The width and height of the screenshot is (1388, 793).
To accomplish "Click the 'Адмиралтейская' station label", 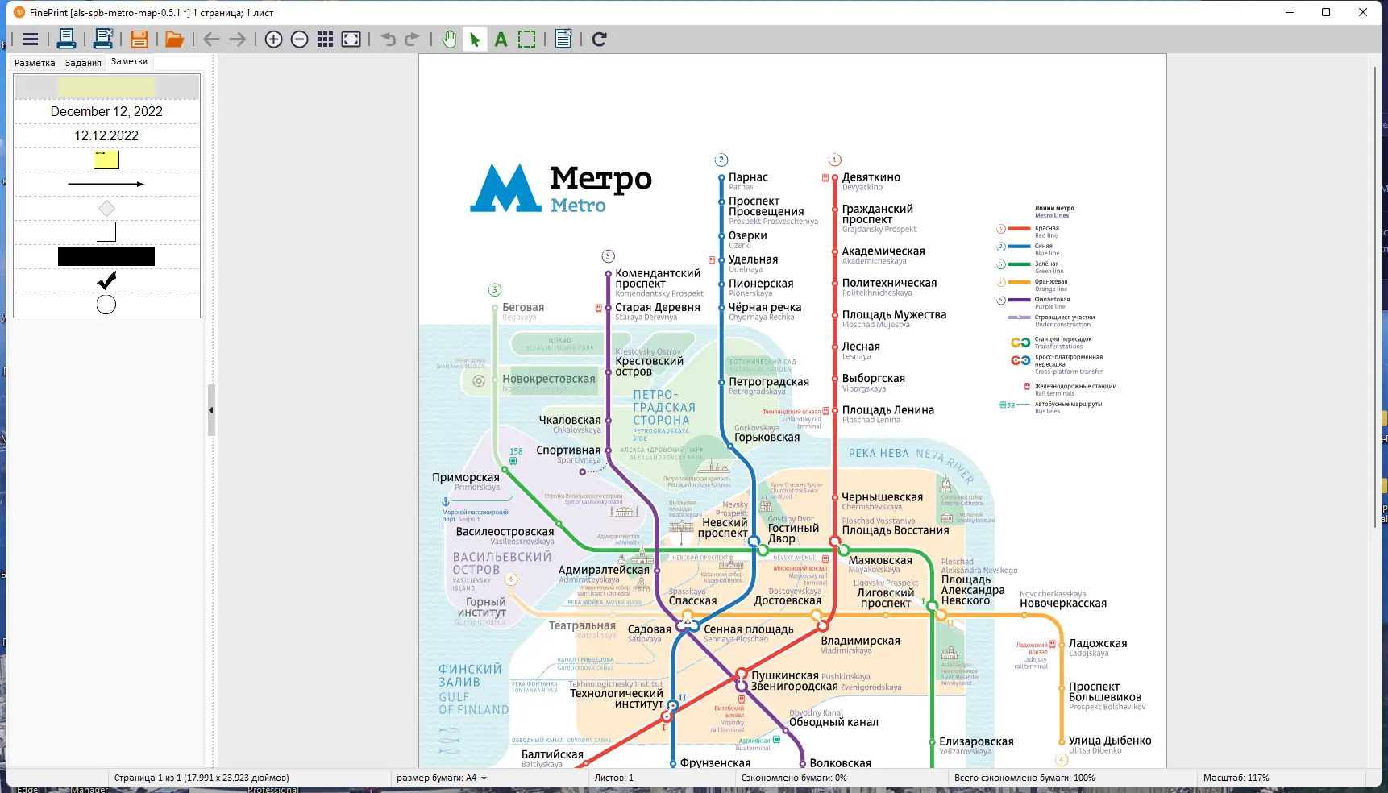I will pos(604,570).
